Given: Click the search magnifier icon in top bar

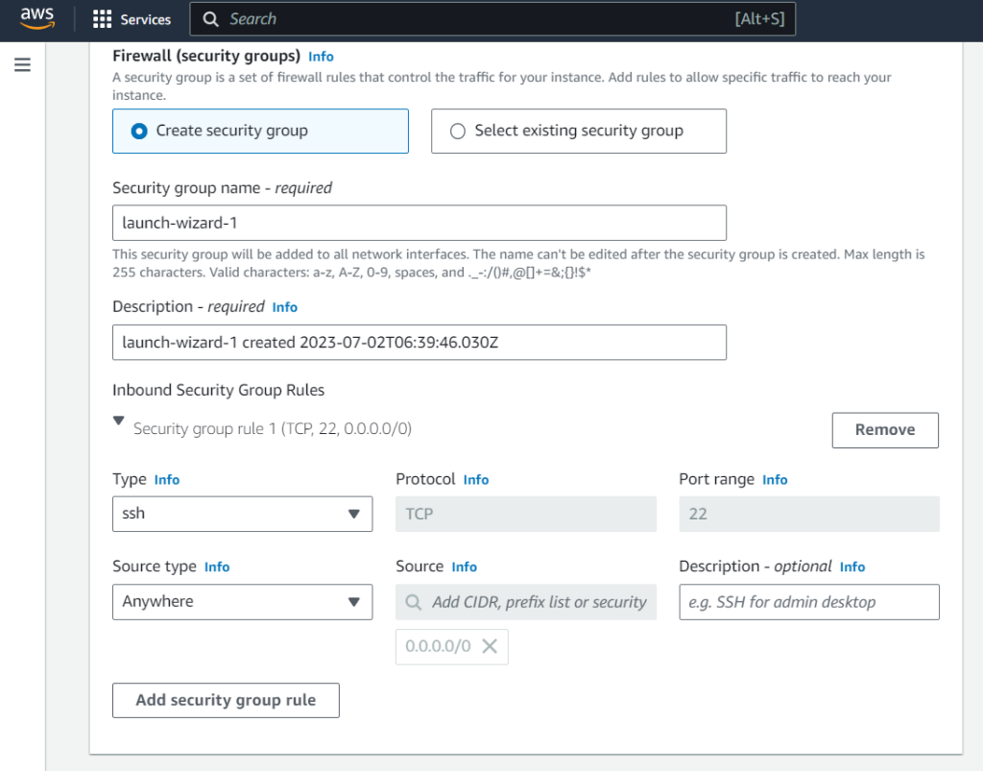Looking at the screenshot, I should point(210,19).
